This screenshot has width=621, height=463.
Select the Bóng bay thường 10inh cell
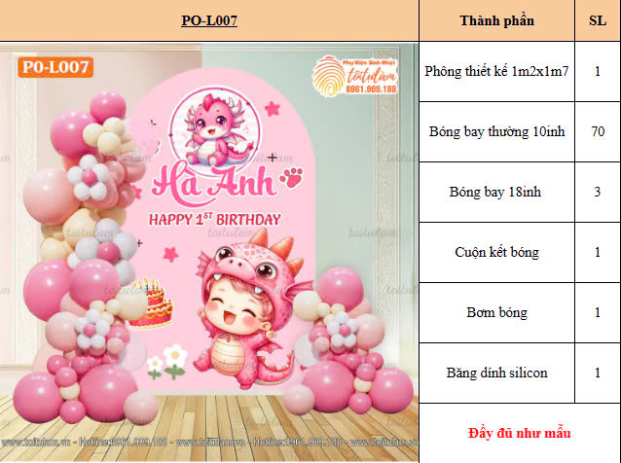point(496,131)
